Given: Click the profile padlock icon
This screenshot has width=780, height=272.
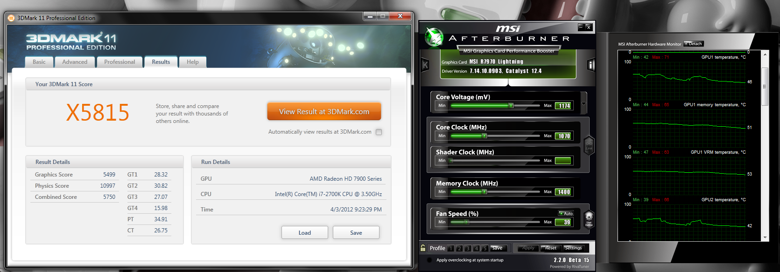Looking at the screenshot, I should pyautogui.click(x=423, y=248).
